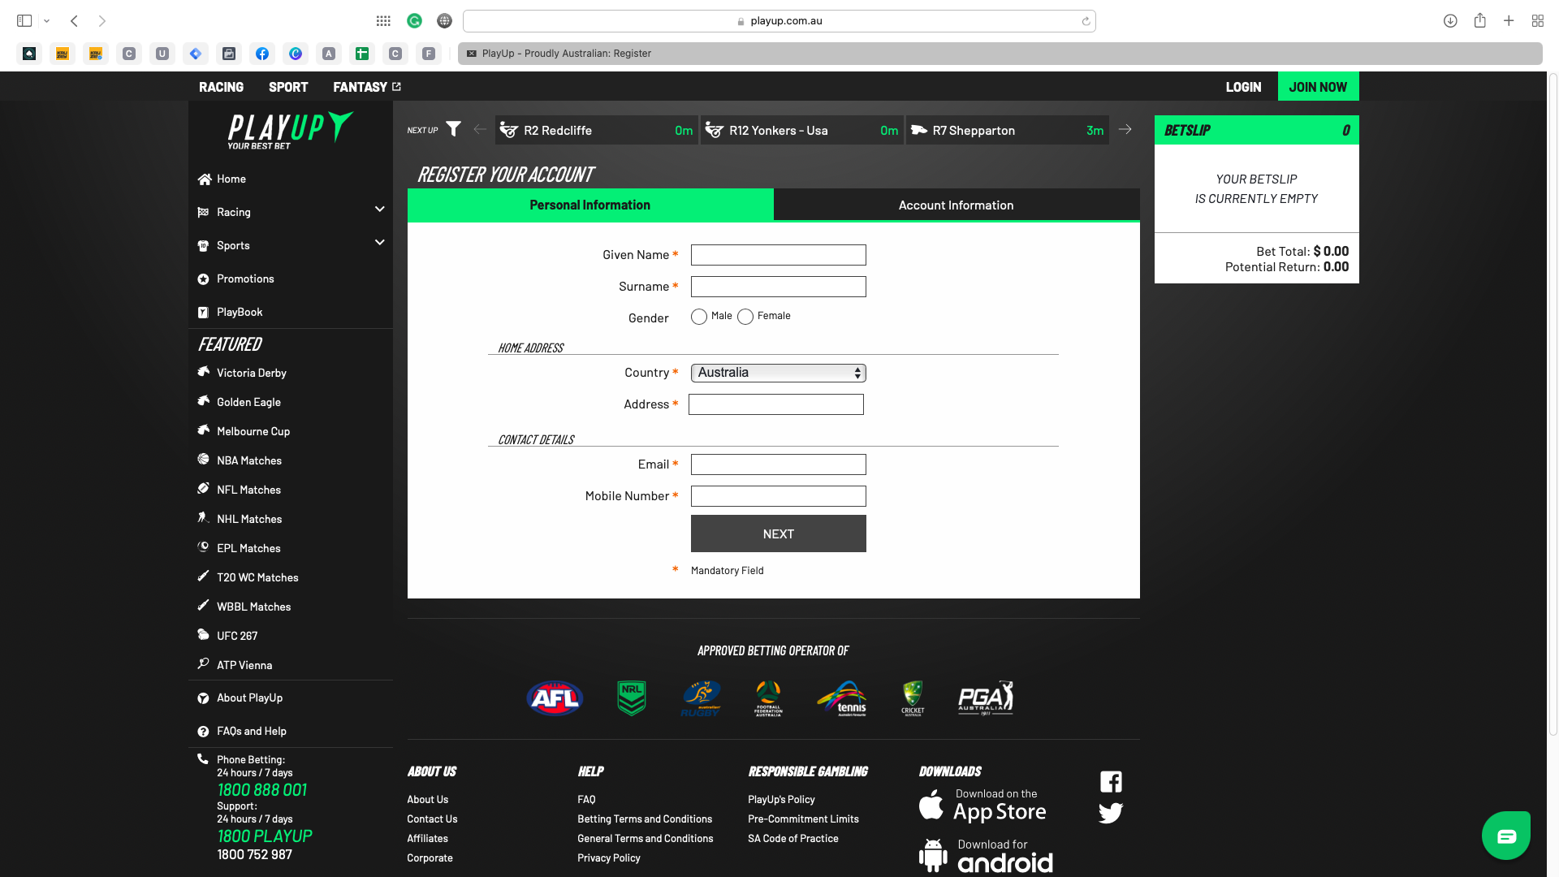Open a new Safari tab
The image size is (1559, 877).
tap(1509, 20)
